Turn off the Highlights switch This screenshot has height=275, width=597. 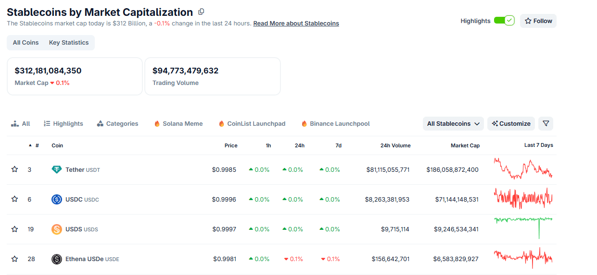tap(504, 21)
